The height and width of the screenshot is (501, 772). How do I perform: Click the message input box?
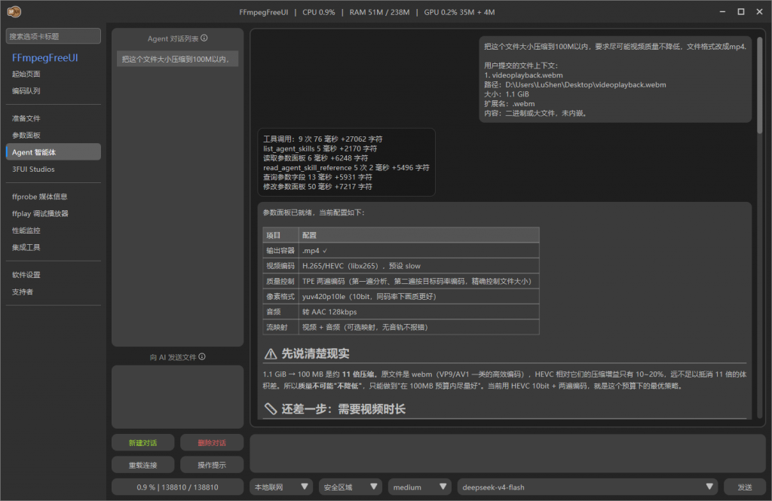coord(507,454)
